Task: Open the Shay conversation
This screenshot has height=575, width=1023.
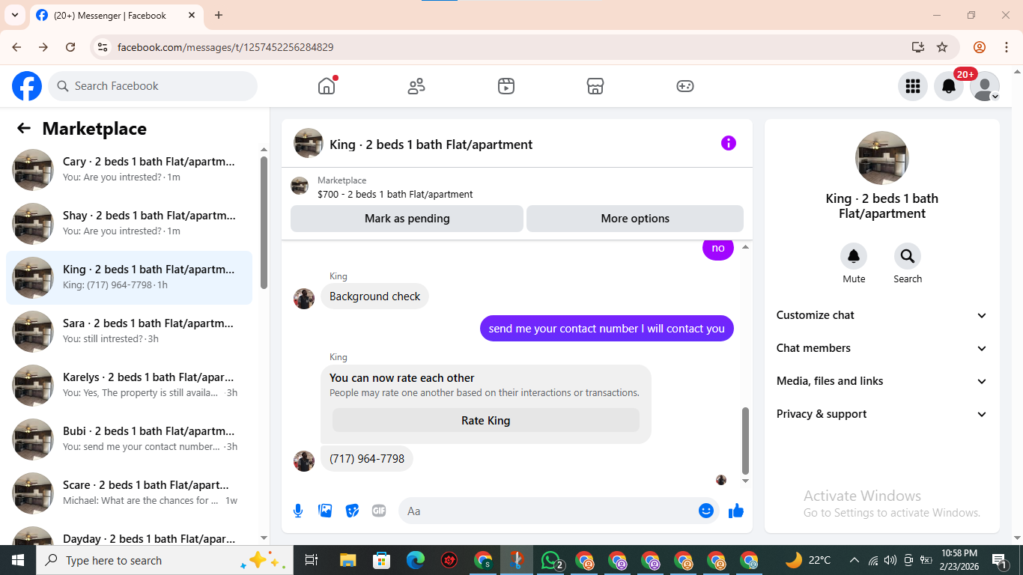Action: [x=129, y=224]
